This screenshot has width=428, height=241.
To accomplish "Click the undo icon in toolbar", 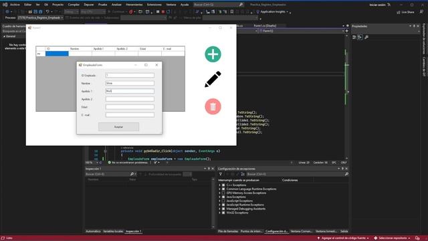I will 47,12.
